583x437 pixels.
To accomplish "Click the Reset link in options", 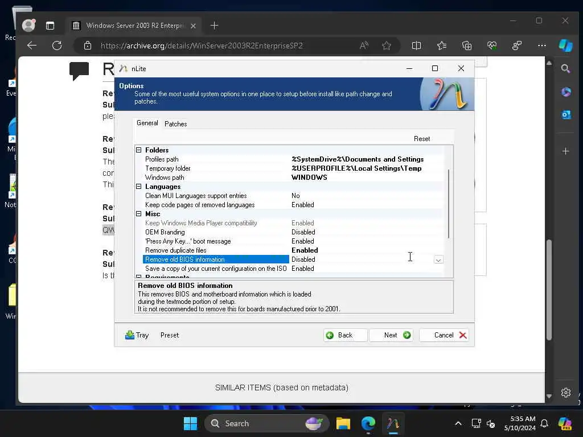I will (x=422, y=139).
